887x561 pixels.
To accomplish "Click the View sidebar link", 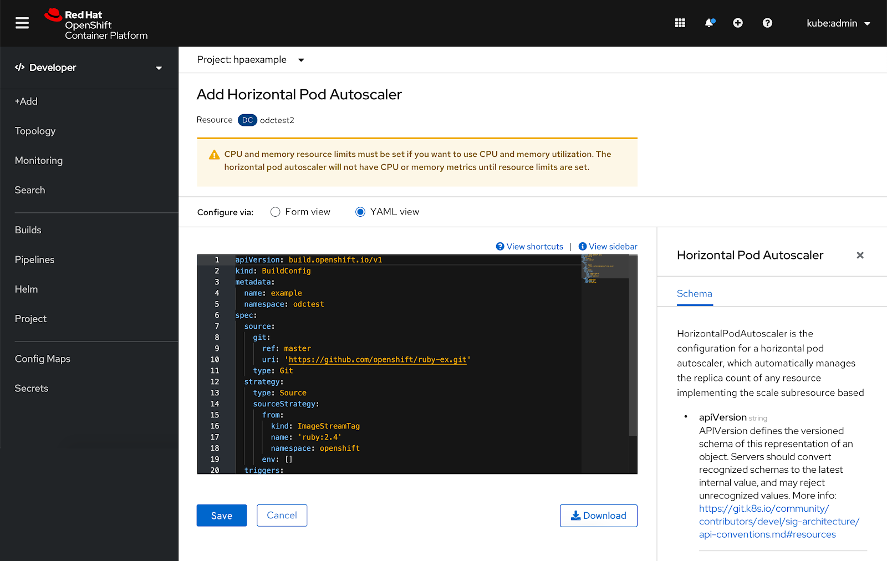I will [x=608, y=247].
